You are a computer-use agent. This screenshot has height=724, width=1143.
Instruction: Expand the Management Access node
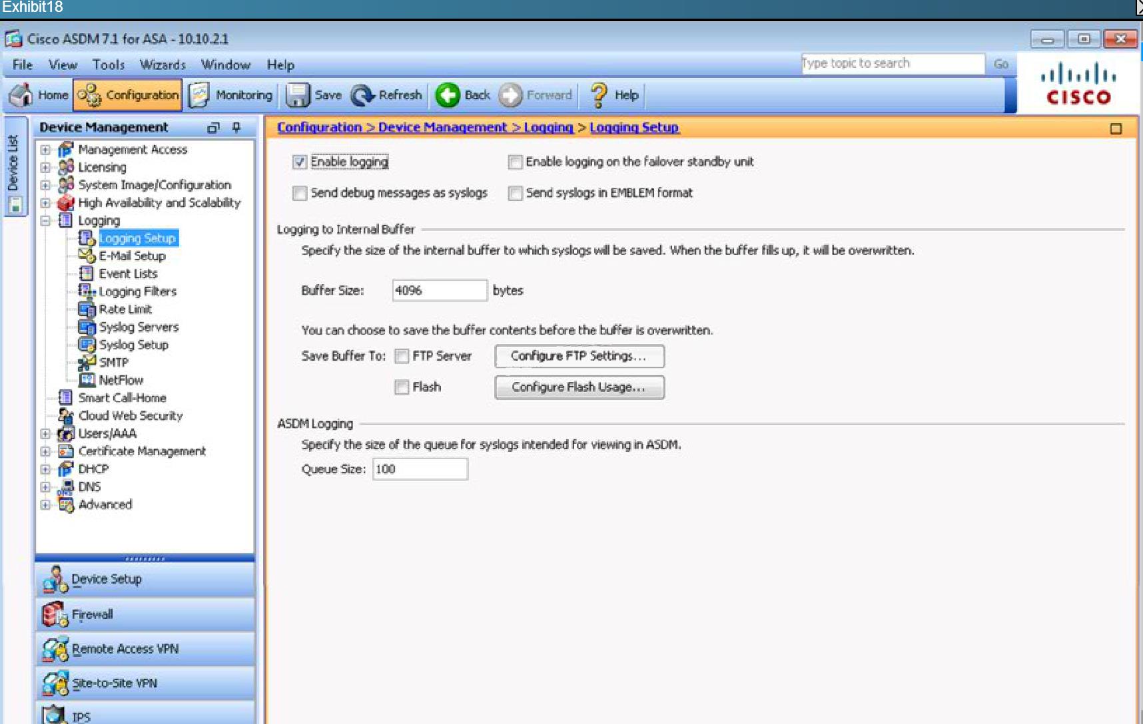[45, 150]
